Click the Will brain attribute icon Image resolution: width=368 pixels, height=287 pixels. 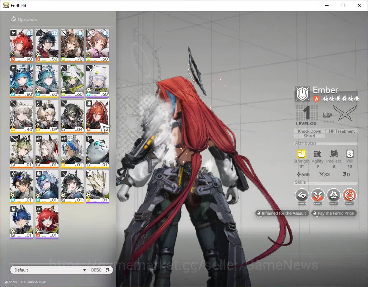coord(349,154)
